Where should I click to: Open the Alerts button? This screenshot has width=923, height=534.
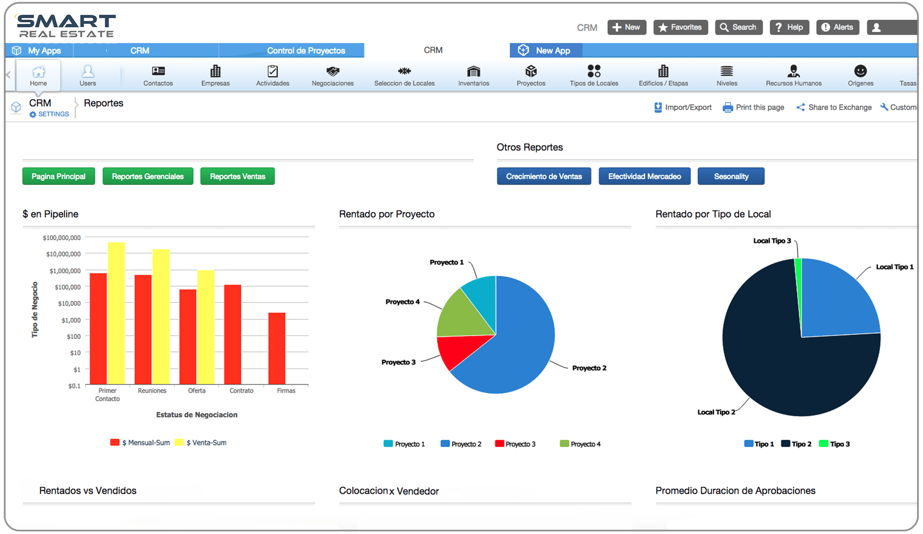click(x=838, y=27)
